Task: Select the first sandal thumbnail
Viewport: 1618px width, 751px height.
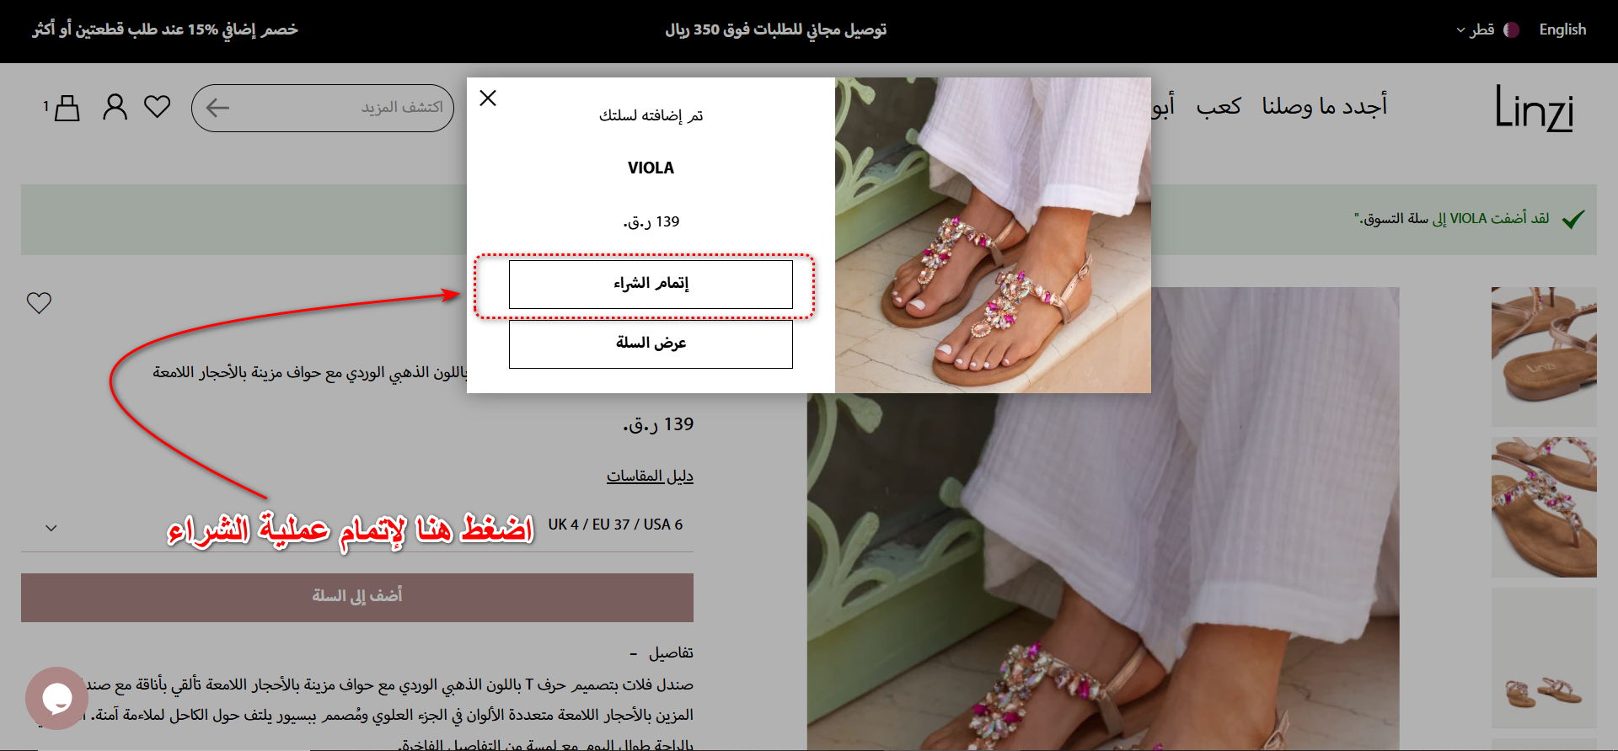Action: pyautogui.click(x=1544, y=356)
